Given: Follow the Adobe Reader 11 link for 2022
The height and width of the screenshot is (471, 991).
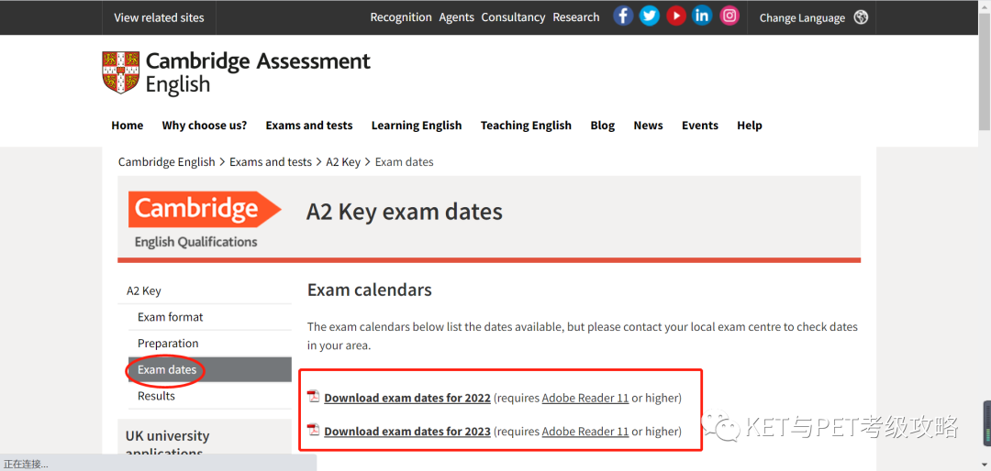Looking at the screenshot, I should pos(585,399).
